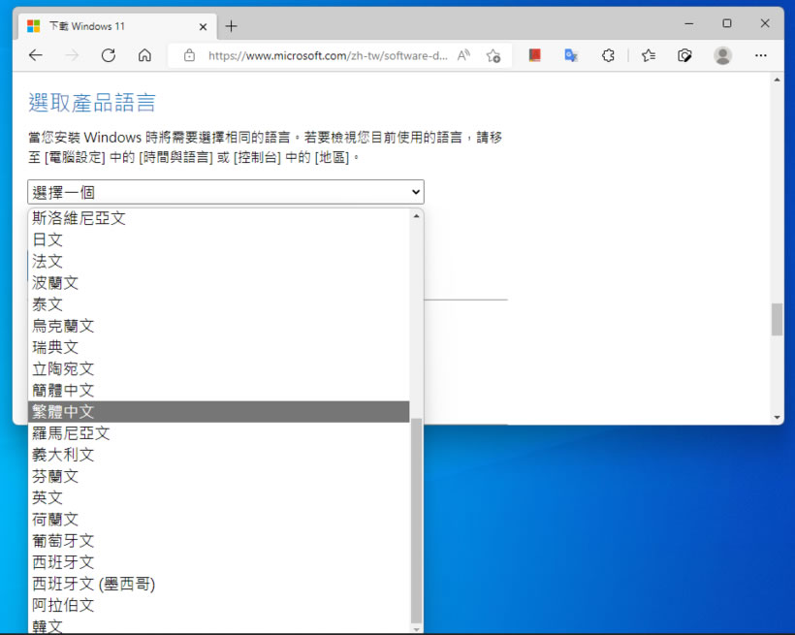The height and width of the screenshot is (635, 795).
Task: Open browser essentials shield icon
Action: [x=684, y=55]
